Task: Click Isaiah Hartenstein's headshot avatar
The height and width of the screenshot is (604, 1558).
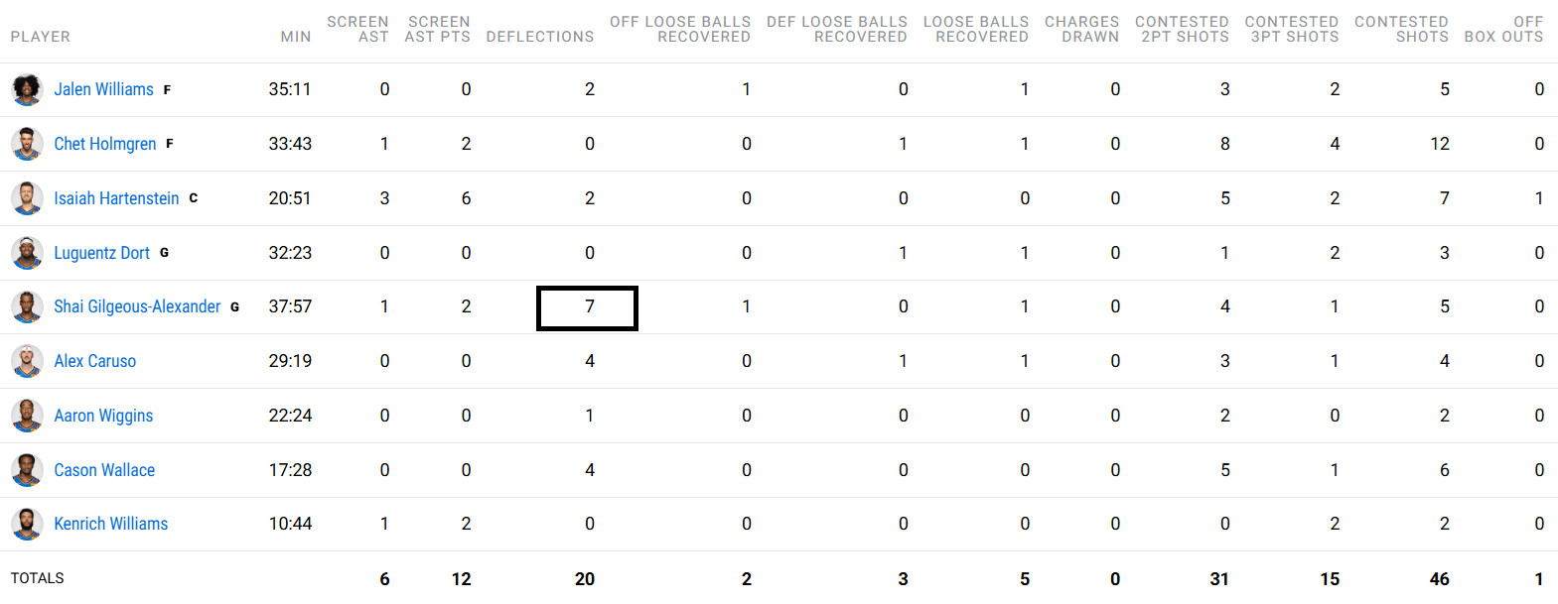Action: point(27,198)
